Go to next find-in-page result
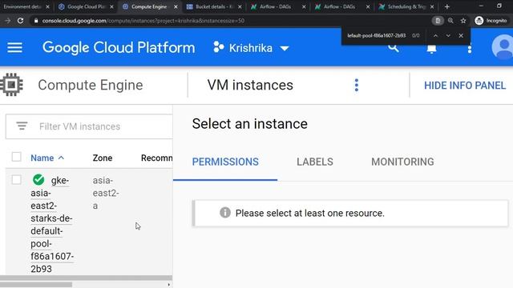The height and width of the screenshot is (288, 513). click(448, 35)
